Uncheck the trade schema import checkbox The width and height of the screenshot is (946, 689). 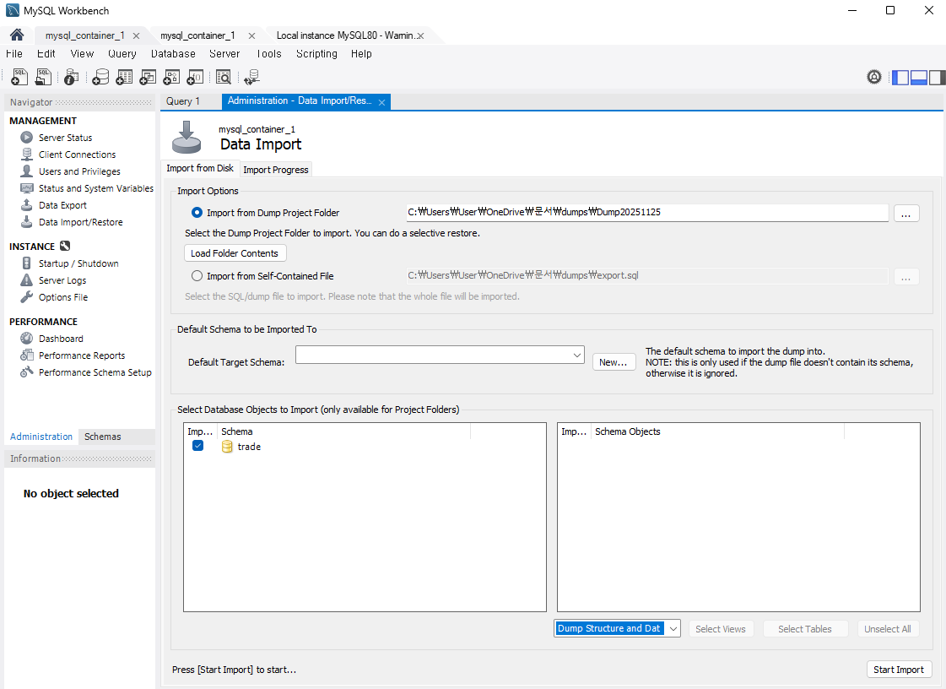[197, 446]
